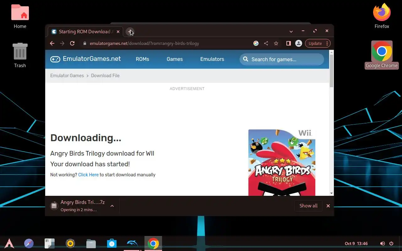Click text "Your download has started!"

click(x=90, y=164)
